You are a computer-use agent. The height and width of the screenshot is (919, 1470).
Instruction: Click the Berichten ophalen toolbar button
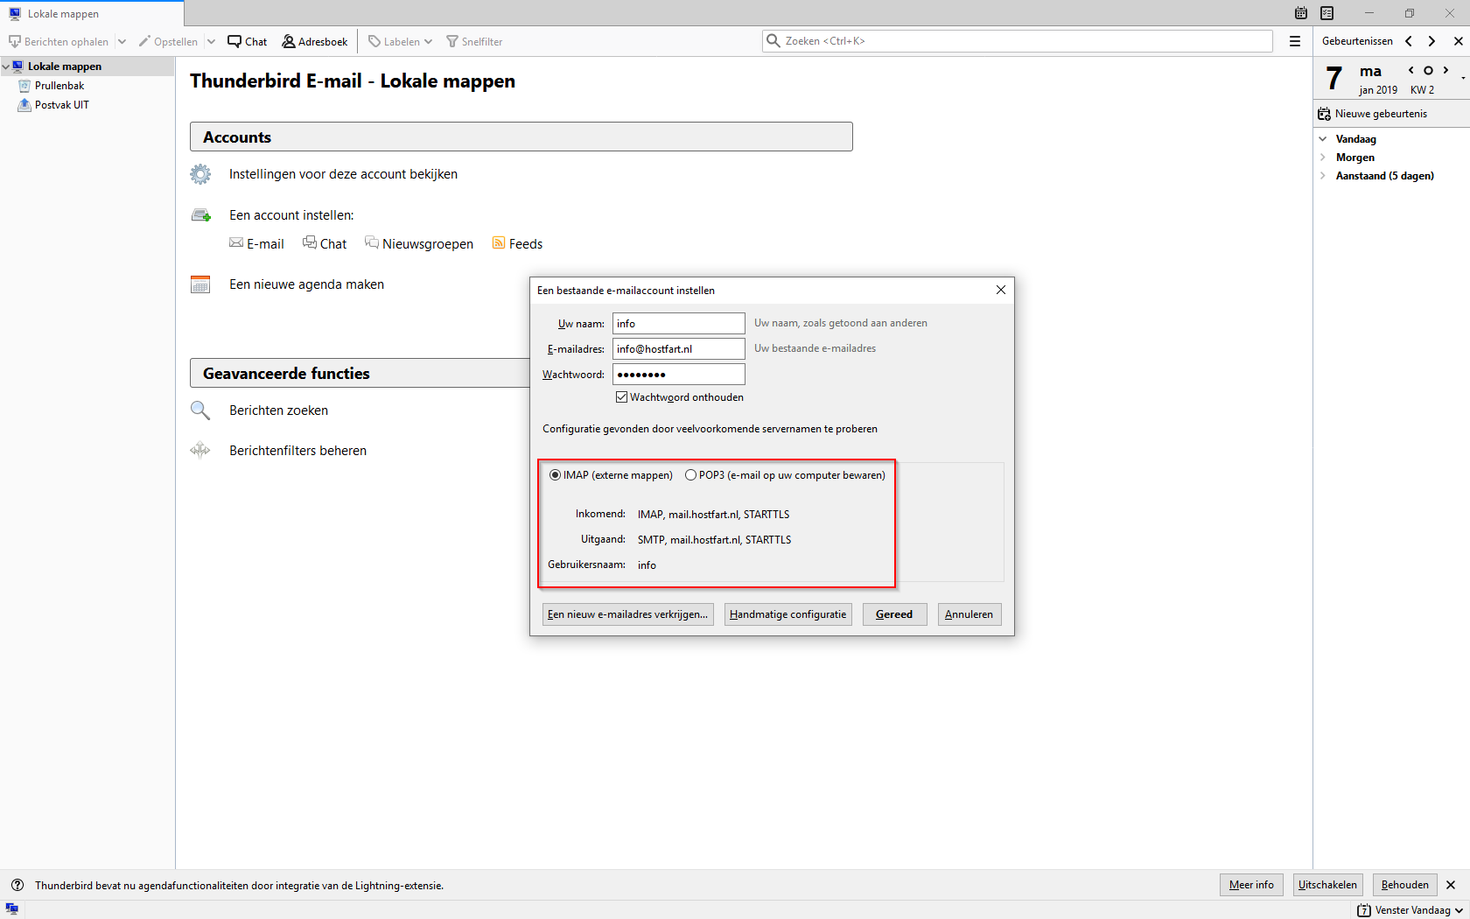pyautogui.click(x=59, y=41)
